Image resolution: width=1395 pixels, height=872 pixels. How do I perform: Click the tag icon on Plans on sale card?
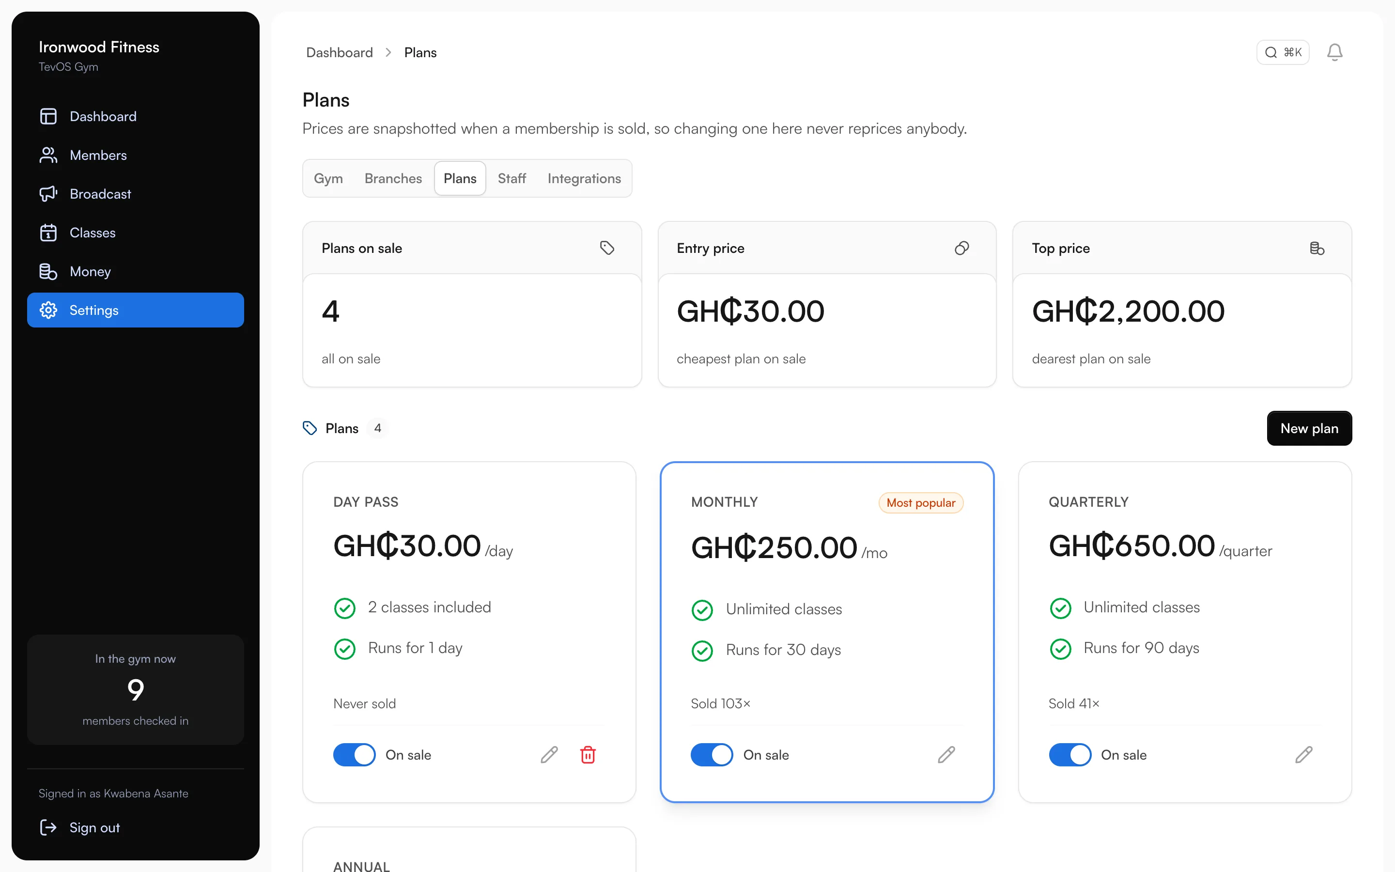(607, 248)
